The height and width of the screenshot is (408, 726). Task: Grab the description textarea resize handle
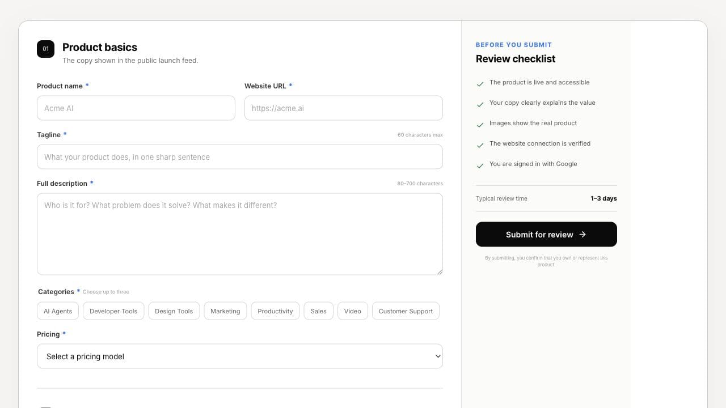pyautogui.click(x=440, y=272)
